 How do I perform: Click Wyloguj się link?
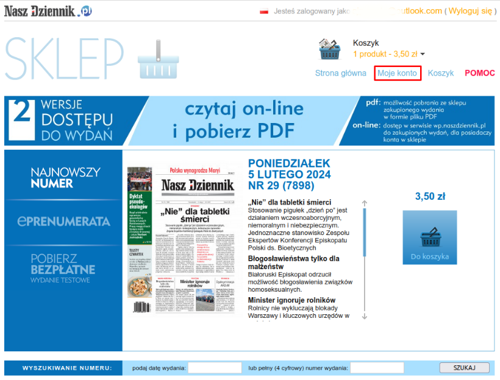point(470,11)
